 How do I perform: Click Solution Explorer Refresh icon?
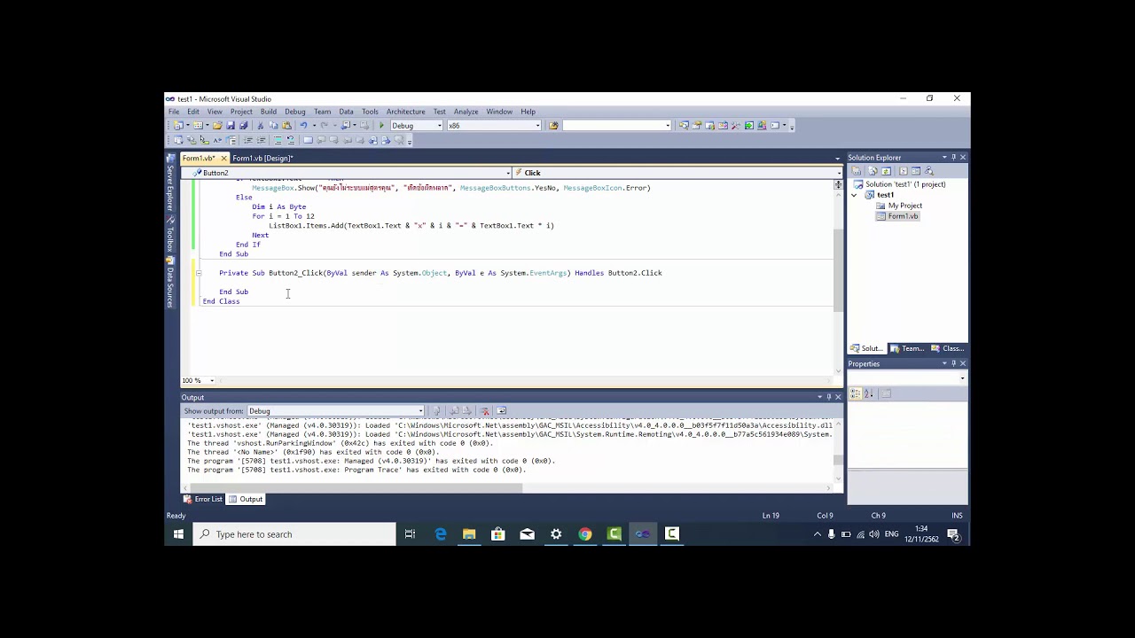(x=886, y=170)
